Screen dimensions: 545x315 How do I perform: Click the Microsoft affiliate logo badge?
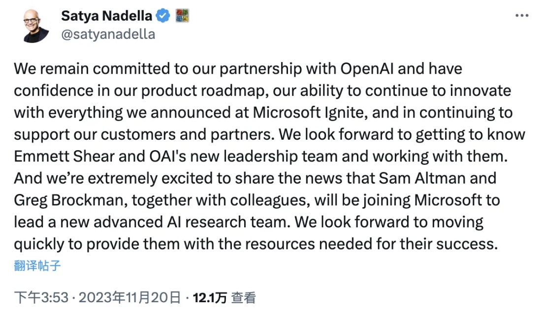182,16
